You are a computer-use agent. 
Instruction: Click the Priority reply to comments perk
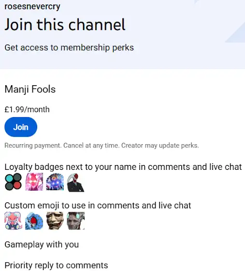click(x=56, y=265)
